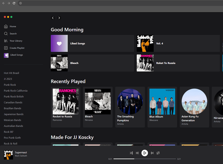Click the Create Playlist plus icon
This screenshot has width=223, height=164.
point(6,48)
